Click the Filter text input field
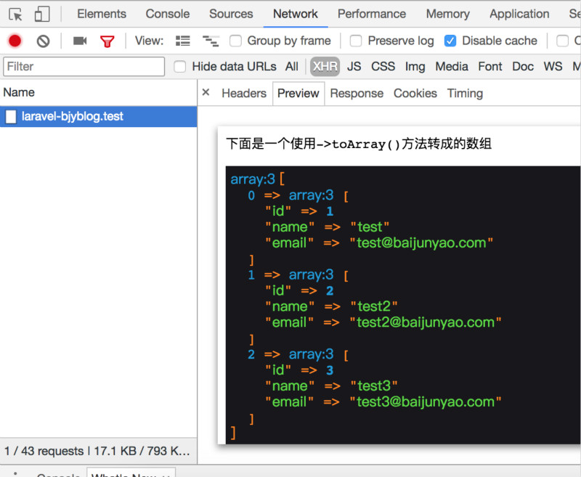Image resolution: width=581 pixels, height=477 pixels. (x=84, y=67)
